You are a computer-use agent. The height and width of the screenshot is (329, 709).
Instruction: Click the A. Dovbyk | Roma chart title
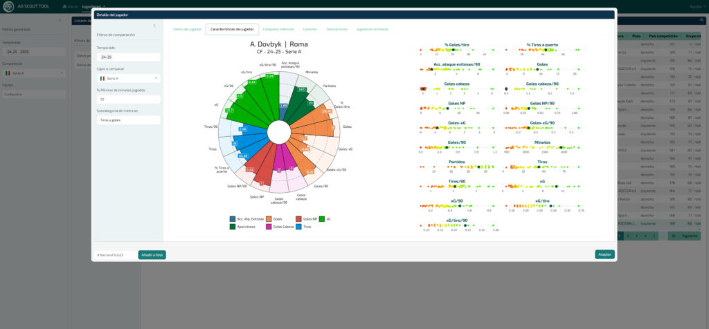click(279, 44)
